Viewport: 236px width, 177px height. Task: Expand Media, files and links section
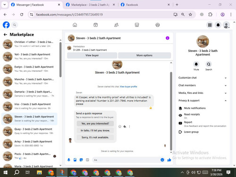(202, 93)
